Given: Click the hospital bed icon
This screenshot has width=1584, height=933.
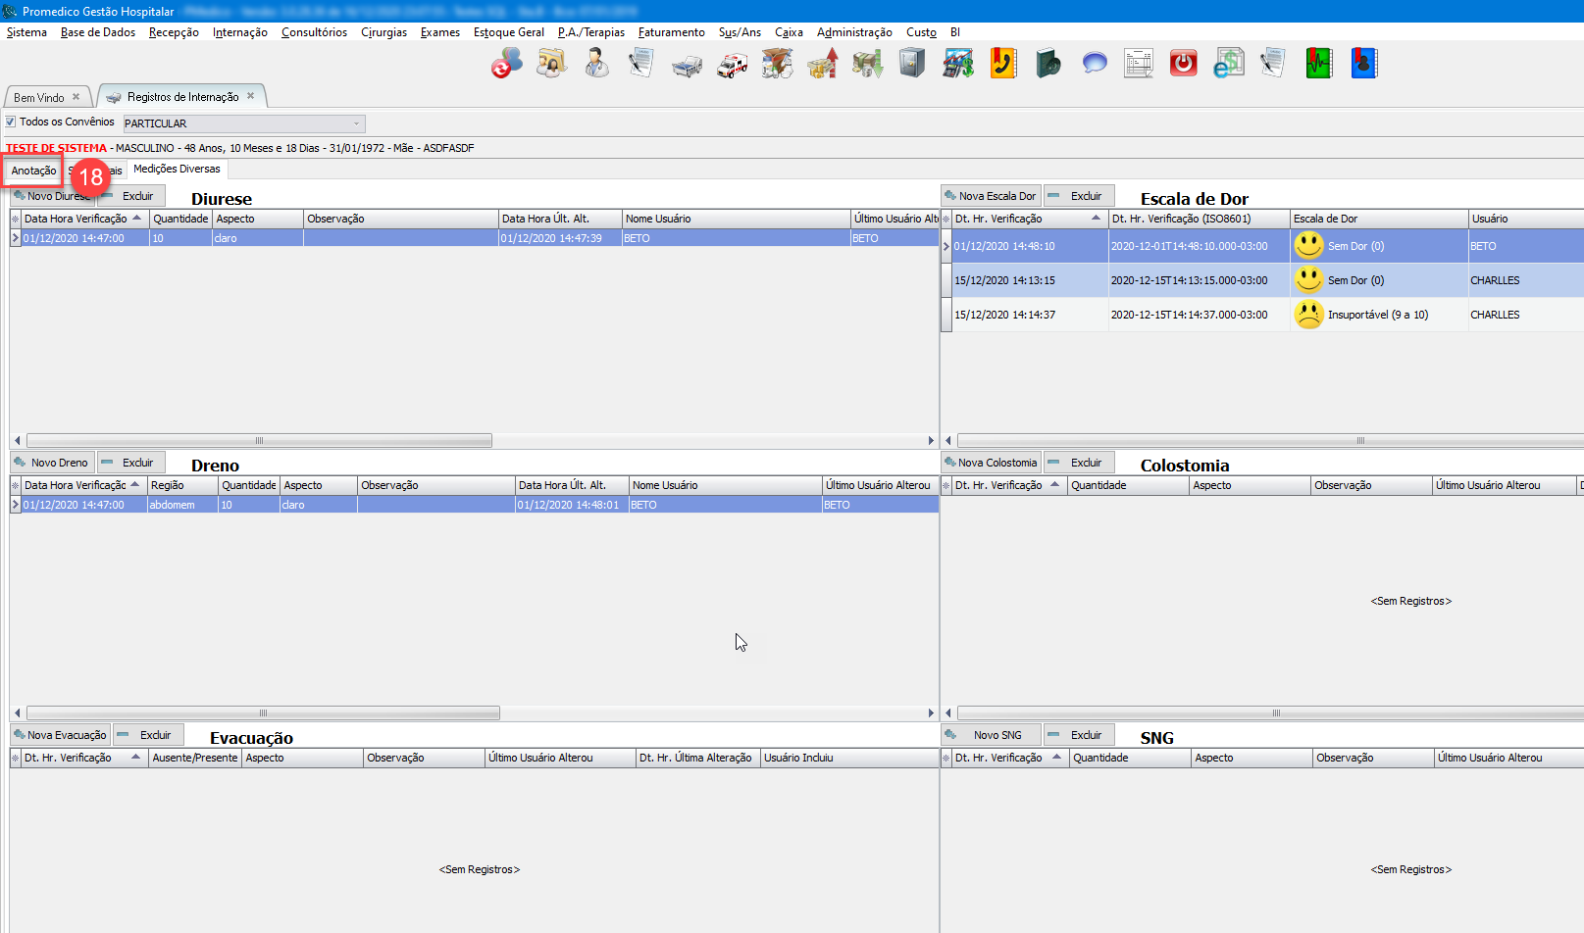Looking at the screenshot, I should tap(687, 65).
